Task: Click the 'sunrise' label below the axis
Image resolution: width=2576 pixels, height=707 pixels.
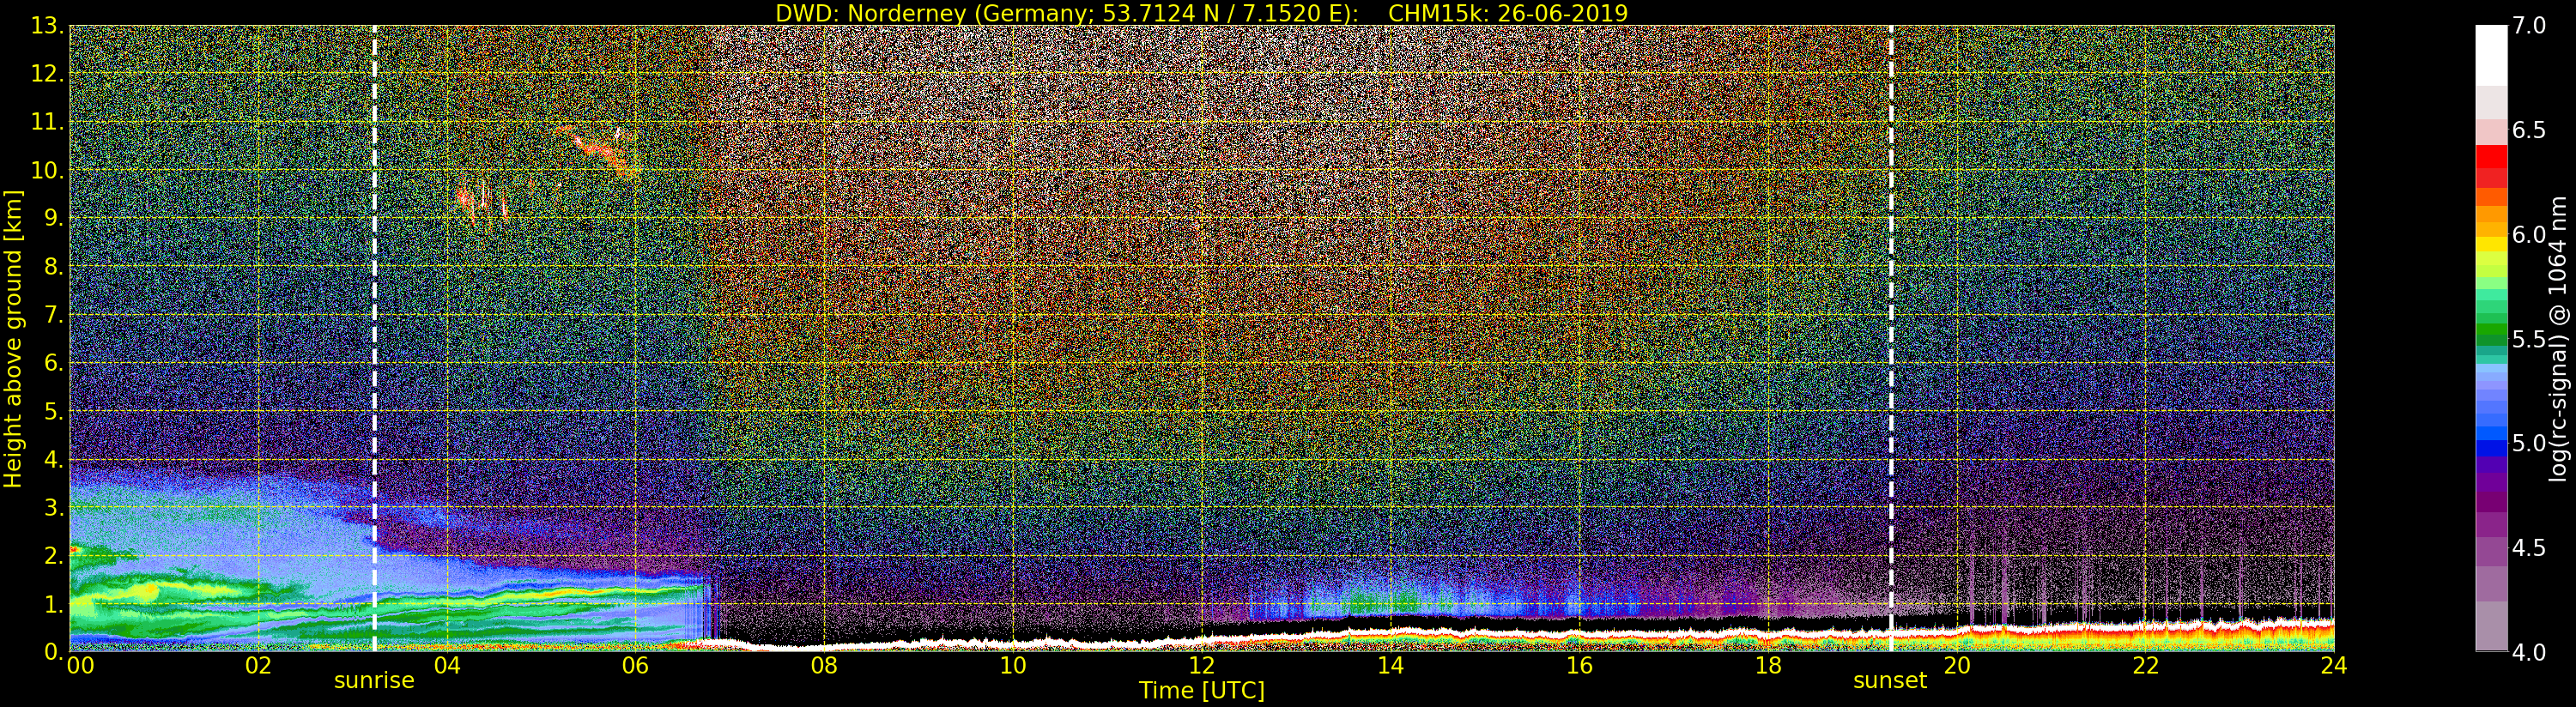Action: 374,681
